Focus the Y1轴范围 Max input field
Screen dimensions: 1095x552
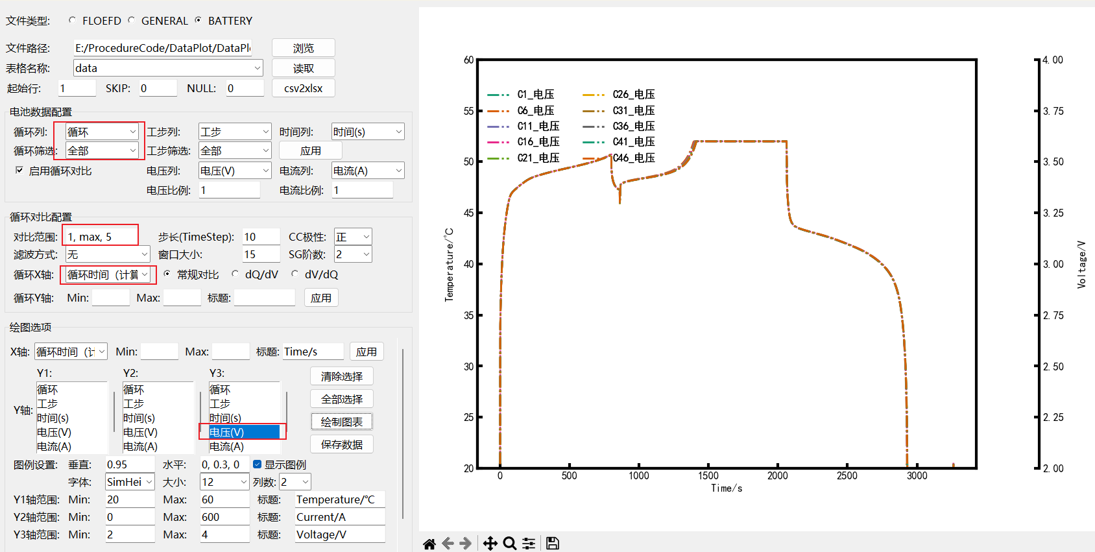(224, 499)
